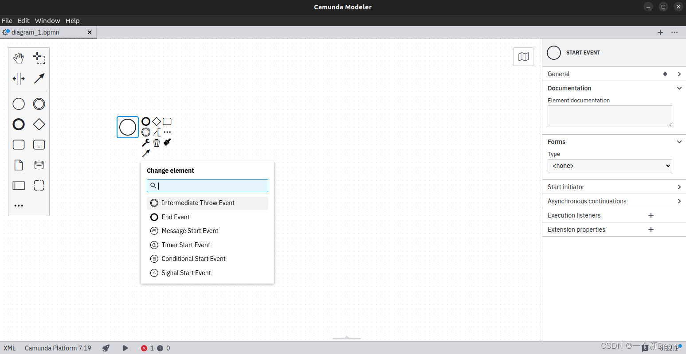Open the Help menu
686x354 pixels.
pos(73,21)
